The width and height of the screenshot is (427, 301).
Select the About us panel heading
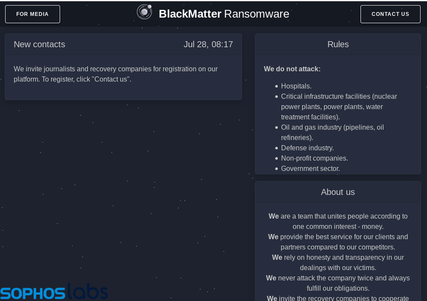point(338,192)
